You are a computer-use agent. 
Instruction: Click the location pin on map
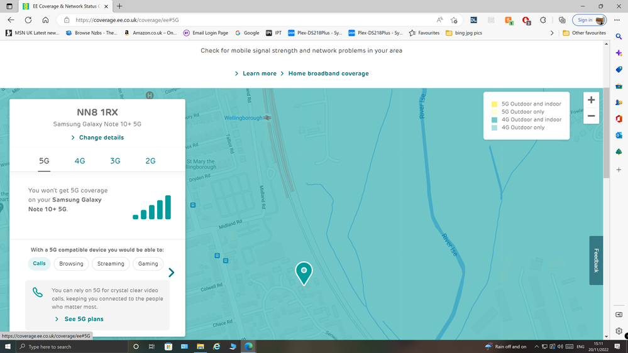pos(304,273)
